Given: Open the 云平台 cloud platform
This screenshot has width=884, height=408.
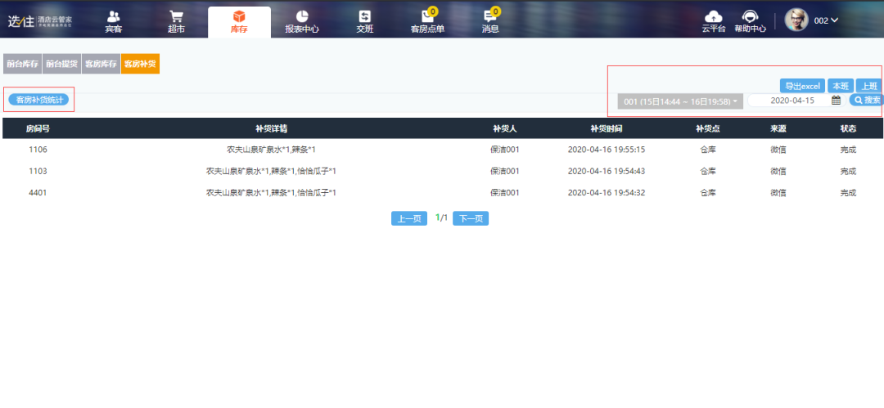Looking at the screenshot, I should [714, 22].
